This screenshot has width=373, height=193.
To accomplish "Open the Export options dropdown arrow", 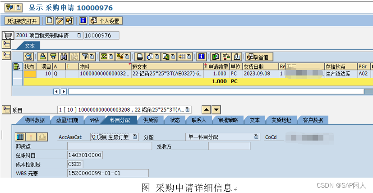I will (173, 56).
